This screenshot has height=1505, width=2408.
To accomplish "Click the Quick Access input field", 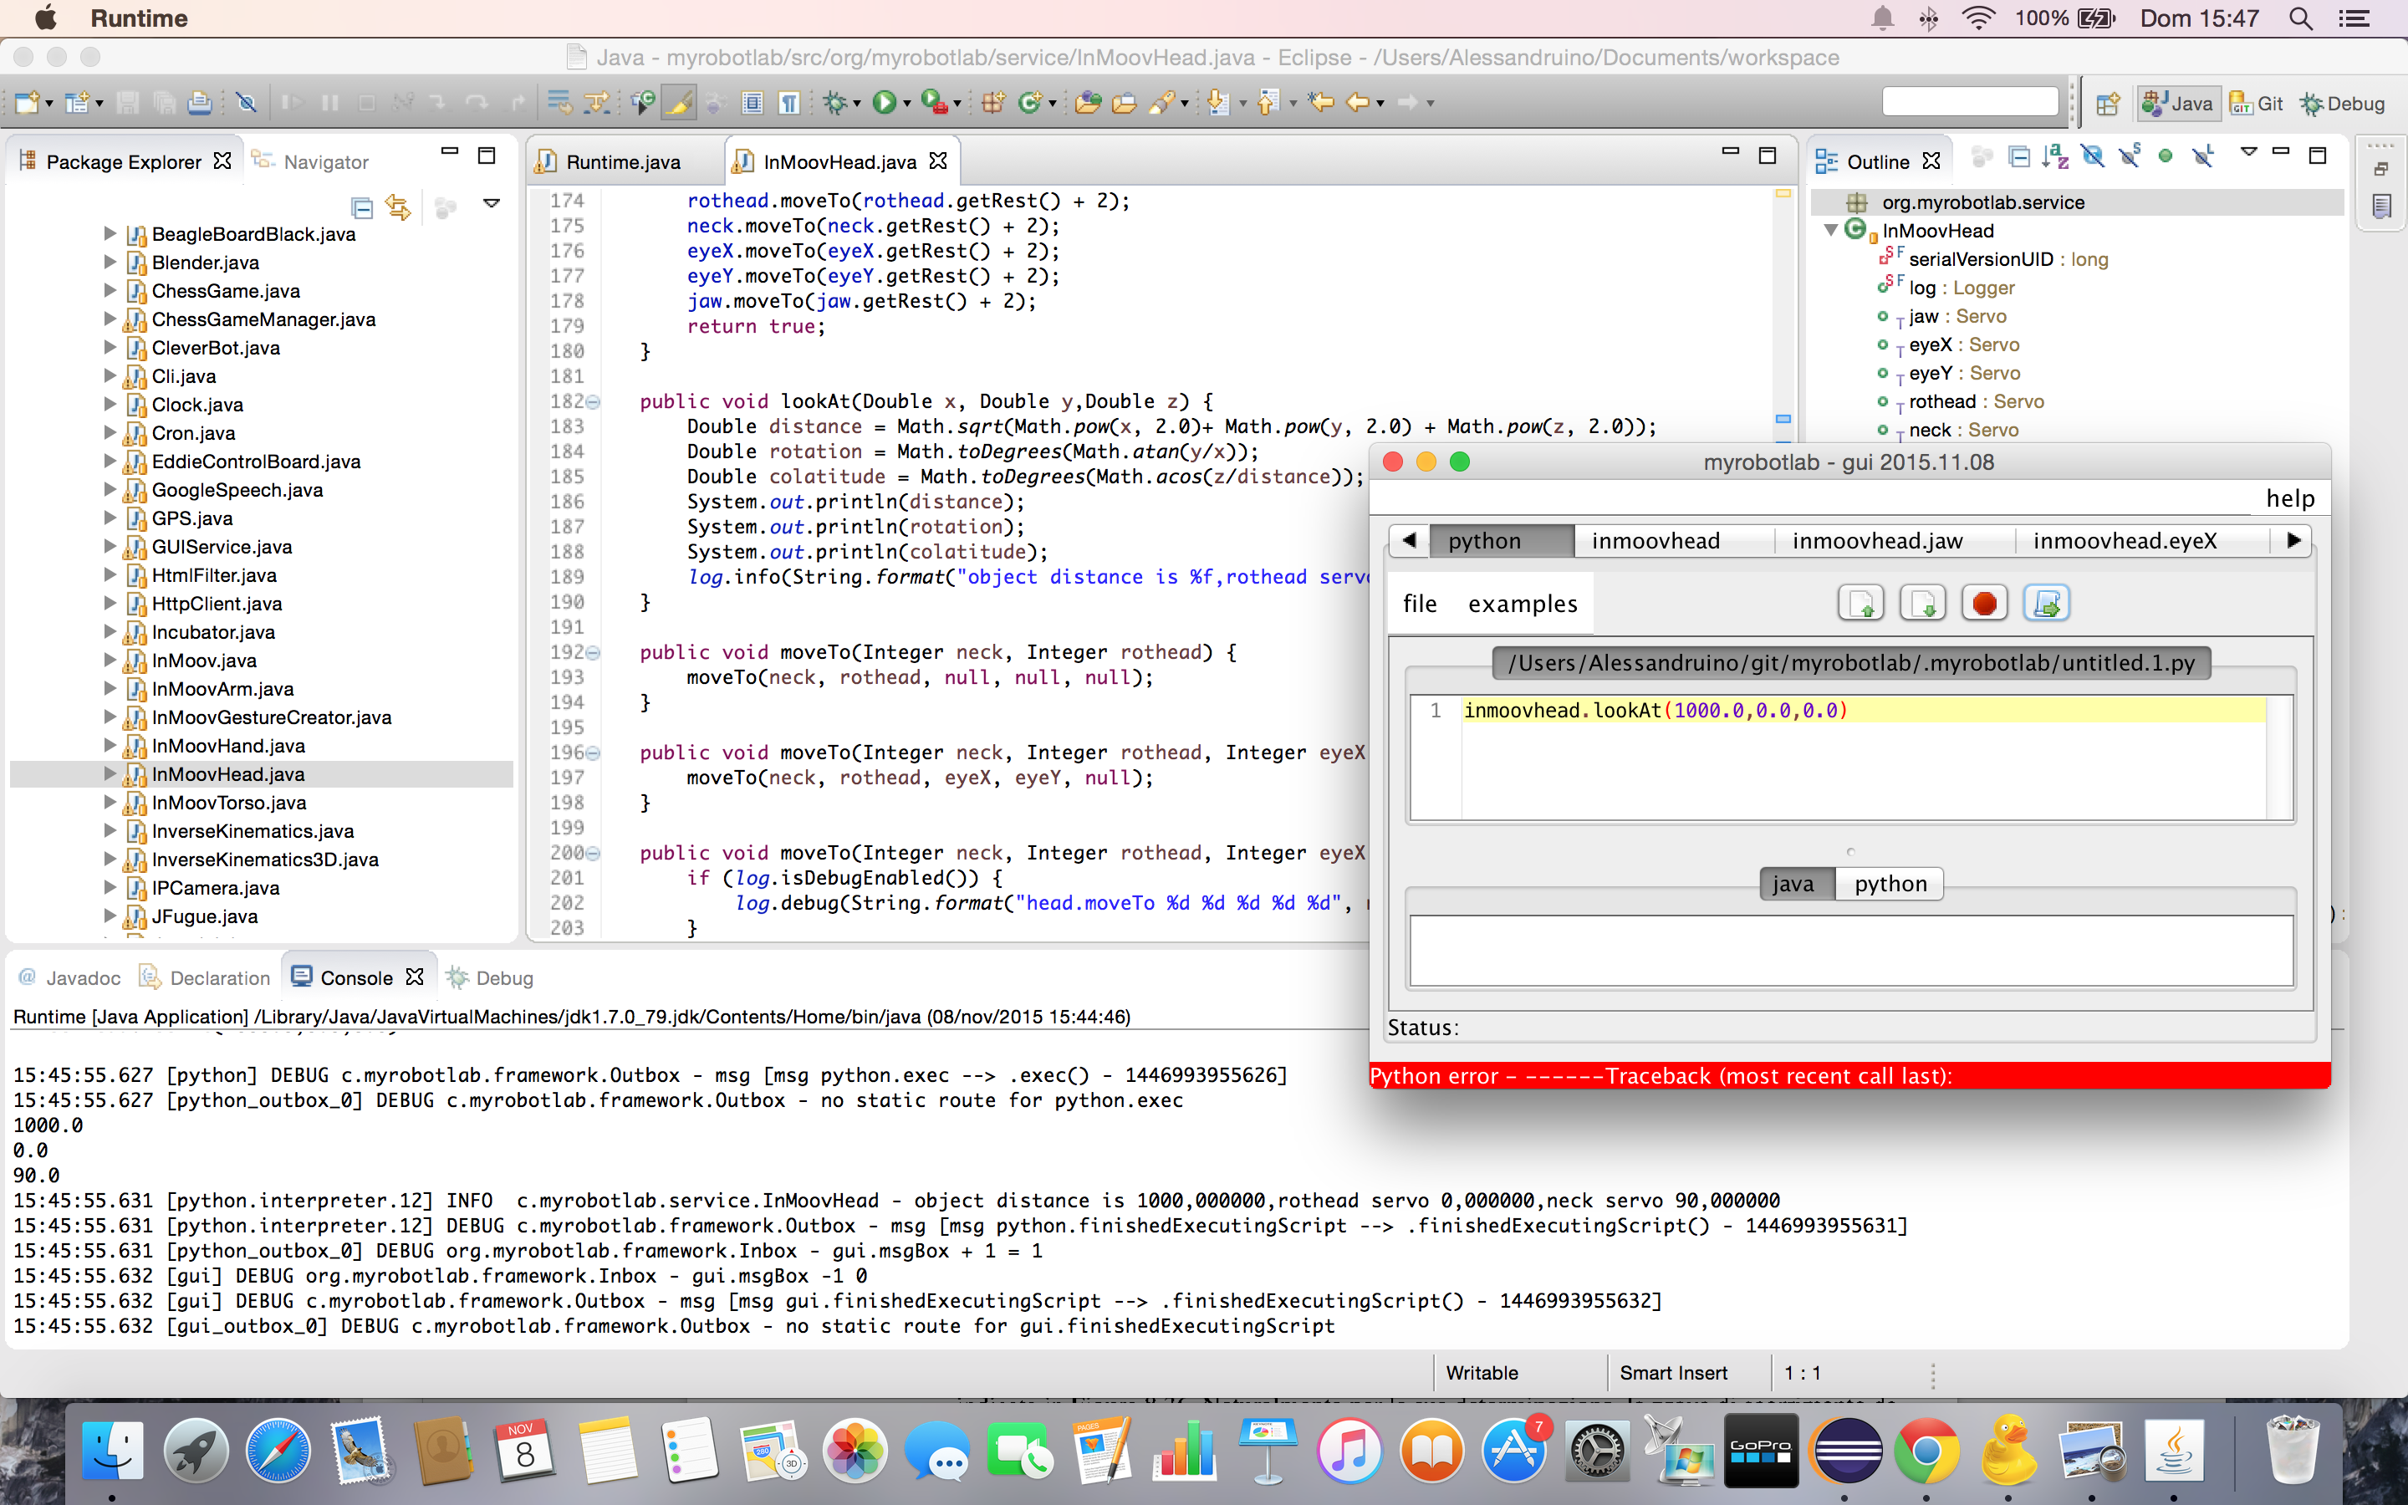I will (1970, 101).
